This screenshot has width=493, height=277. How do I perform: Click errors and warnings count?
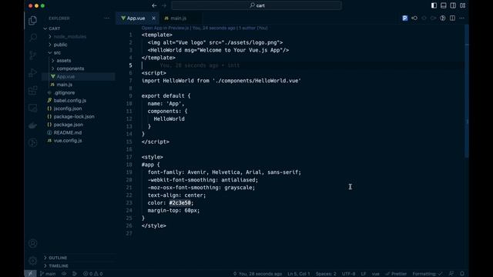pos(92,274)
